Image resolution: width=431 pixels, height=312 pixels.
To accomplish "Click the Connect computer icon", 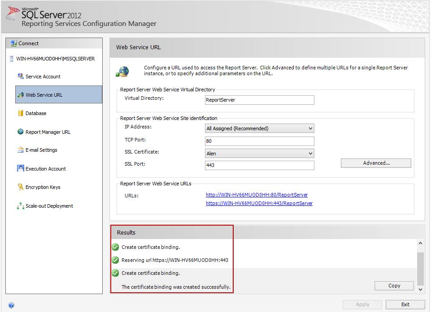I will tap(13, 43).
